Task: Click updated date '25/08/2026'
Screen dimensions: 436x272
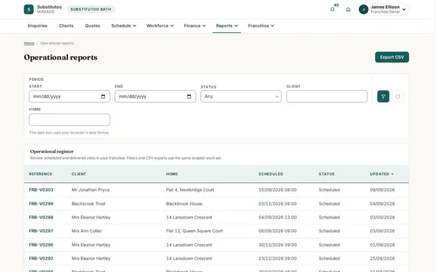Action: coord(382,258)
